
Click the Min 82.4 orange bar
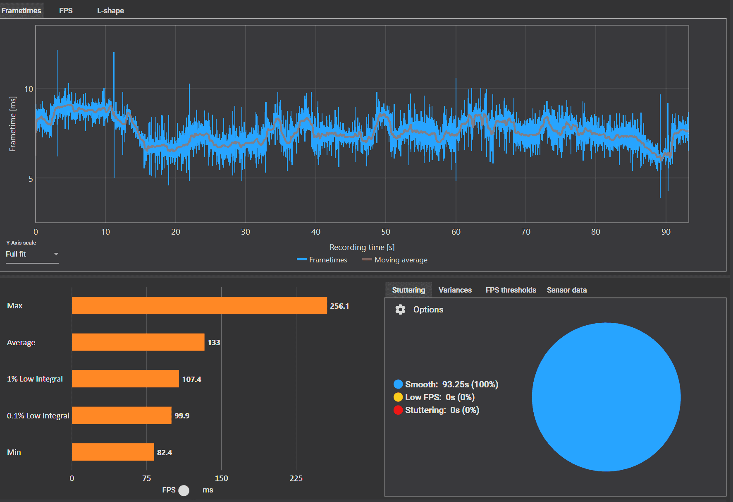point(113,452)
